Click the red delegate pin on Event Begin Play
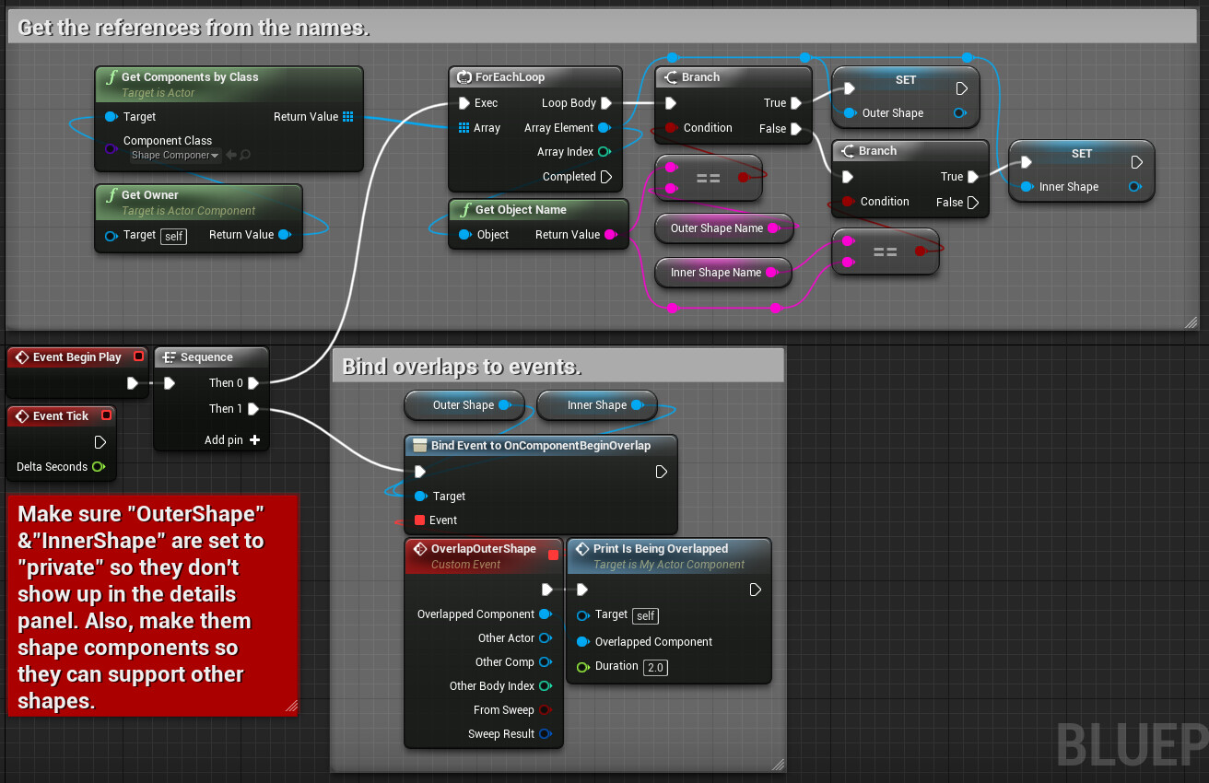This screenshot has height=783, width=1209. 138,356
